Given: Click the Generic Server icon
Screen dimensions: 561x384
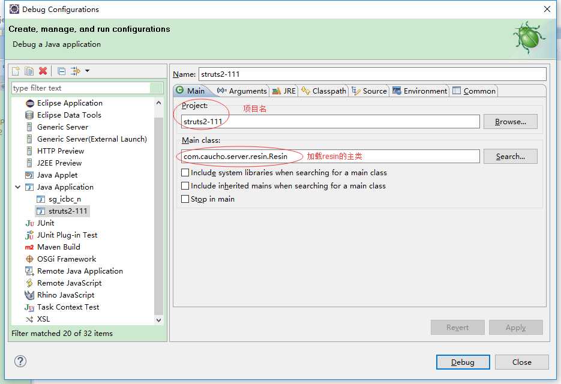Looking at the screenshot, I should pos(29,127).
